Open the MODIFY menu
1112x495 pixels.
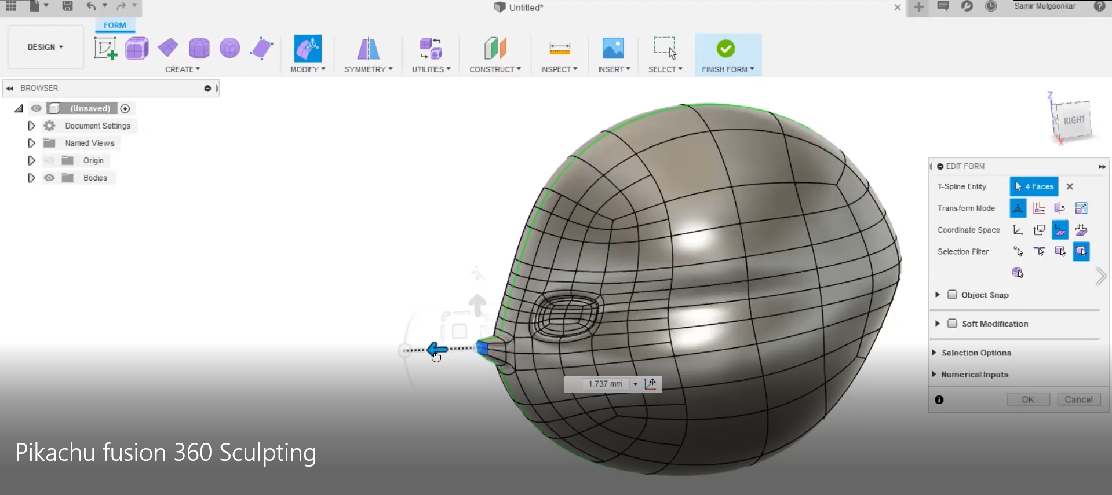tap(308, 69)
